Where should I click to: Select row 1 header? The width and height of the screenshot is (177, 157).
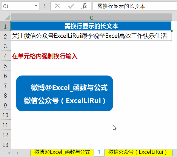point(5,26)
